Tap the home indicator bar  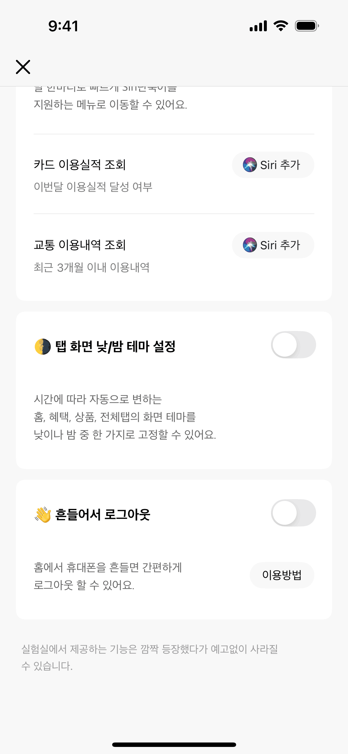pos(174,745)
